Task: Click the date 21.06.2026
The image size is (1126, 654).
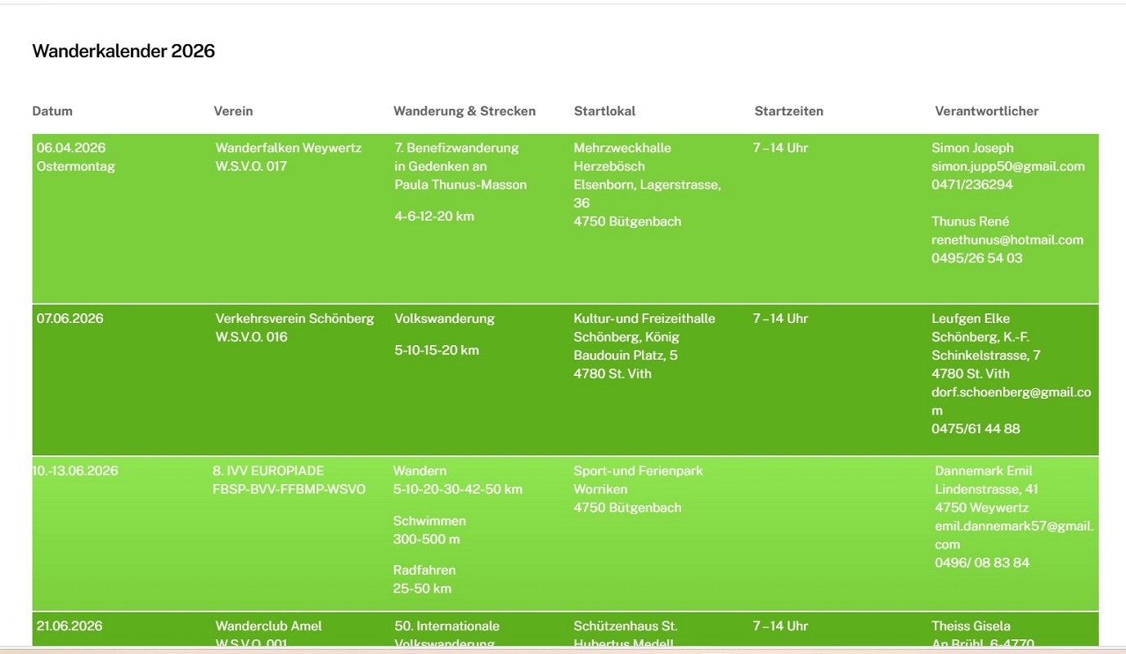Action: tap(70, 626)
